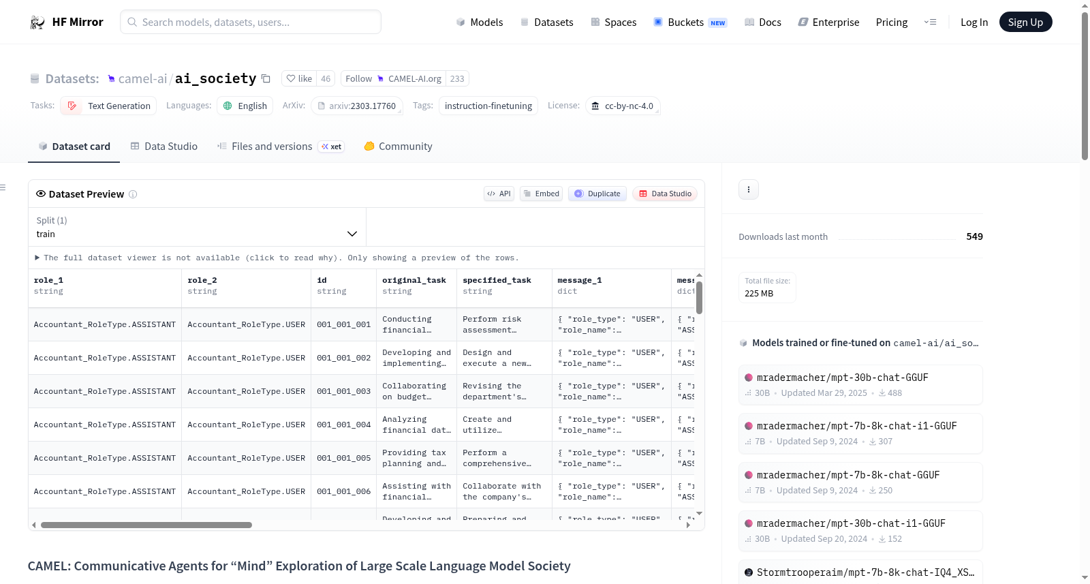1090x584 pixels.
Task: Follow the CAMEL-AI.org organization
Action: pyautogui.click(x=393, y=79)
